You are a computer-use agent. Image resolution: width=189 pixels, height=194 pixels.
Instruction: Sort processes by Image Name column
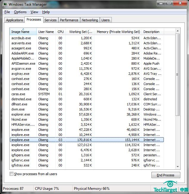(x=20, y=32)
